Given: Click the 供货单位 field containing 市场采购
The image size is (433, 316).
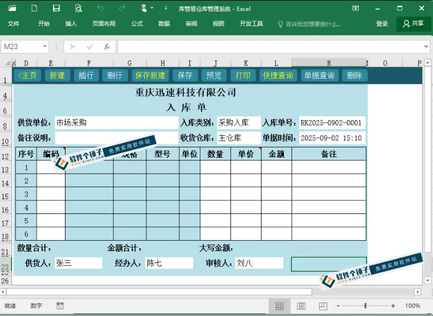Looking at the screenshot, I should (x=116, y=123).
